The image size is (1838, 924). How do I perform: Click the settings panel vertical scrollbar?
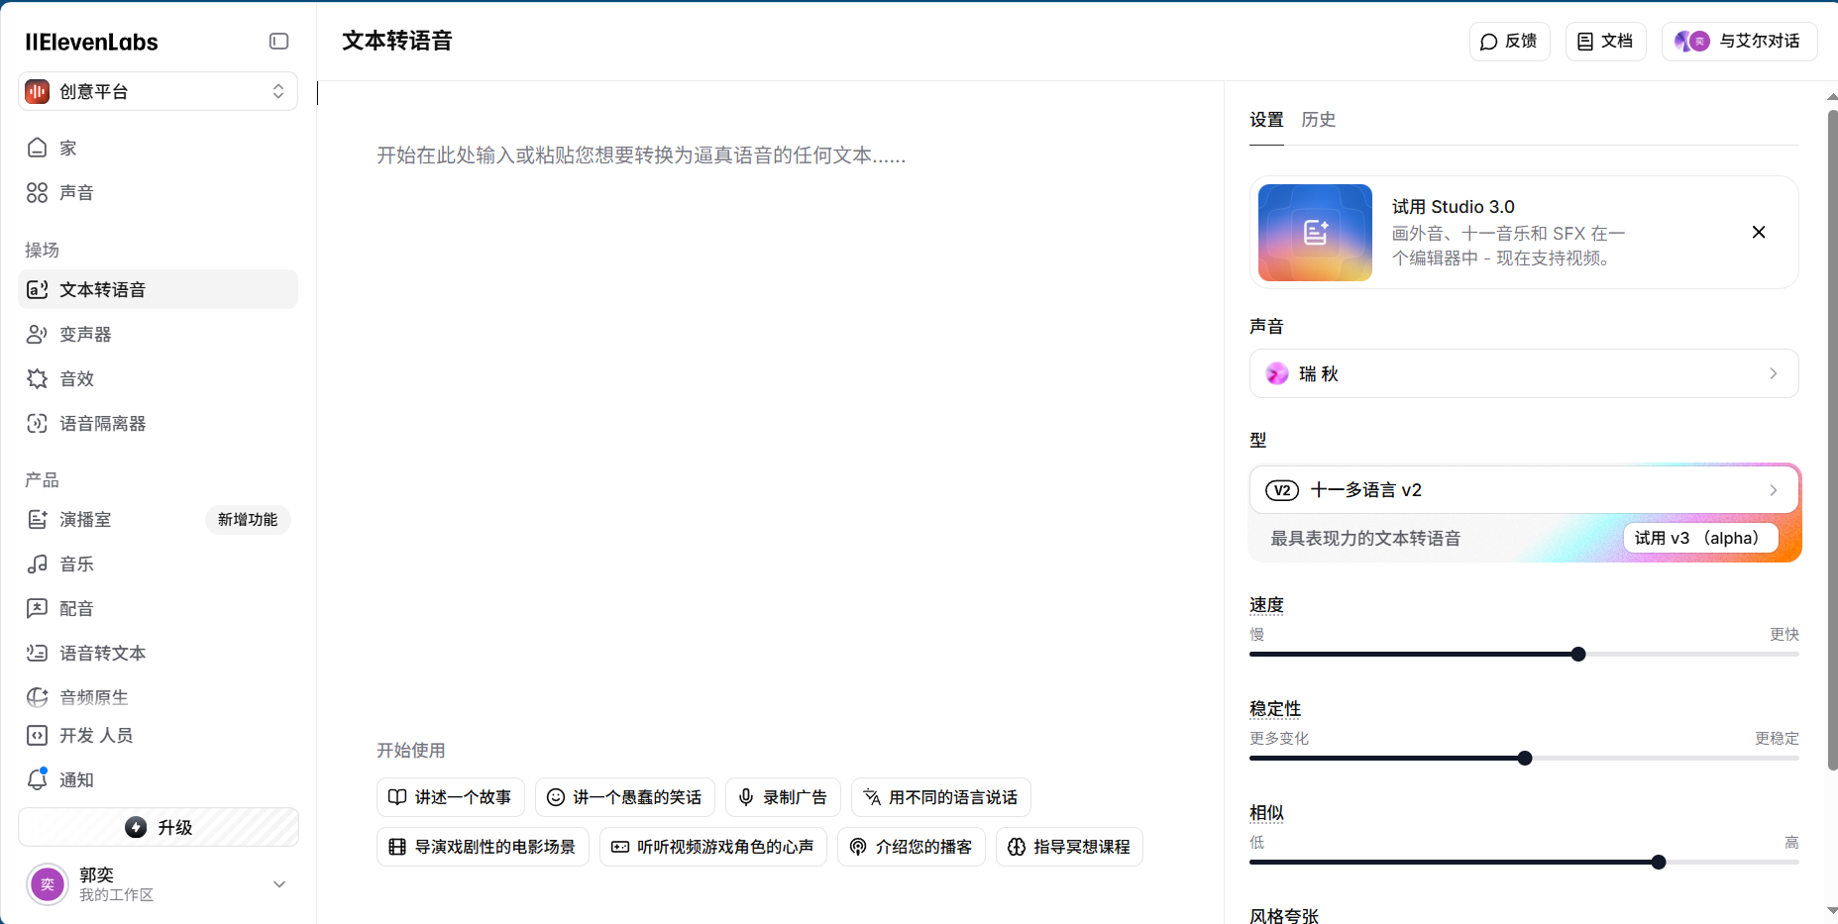1832,440
